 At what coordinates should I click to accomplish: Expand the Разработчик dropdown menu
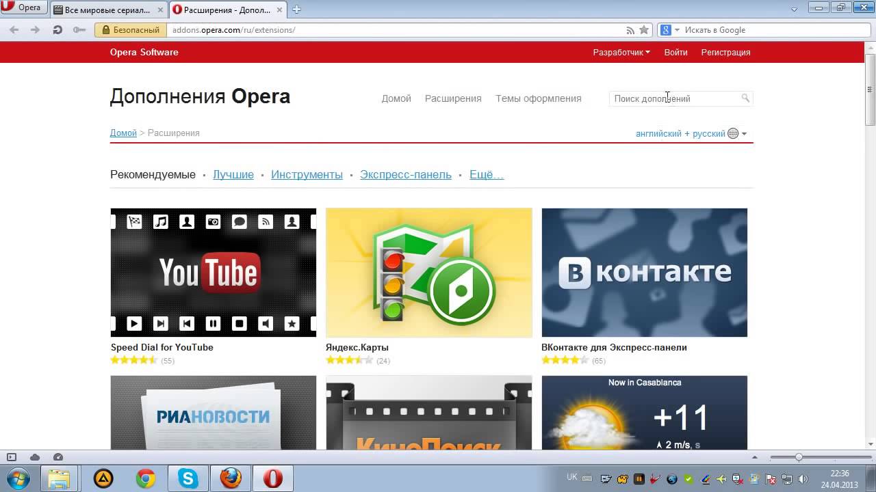coord(621,52)
